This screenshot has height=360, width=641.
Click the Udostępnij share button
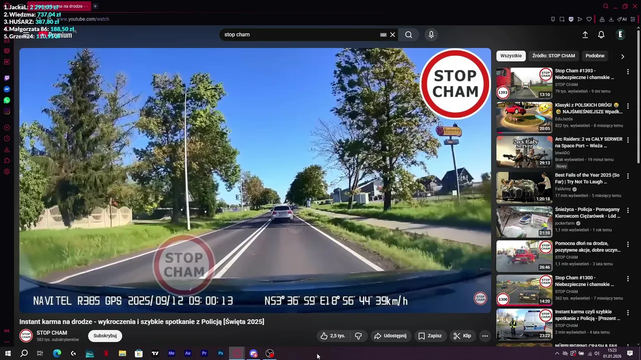click(390, 336)
